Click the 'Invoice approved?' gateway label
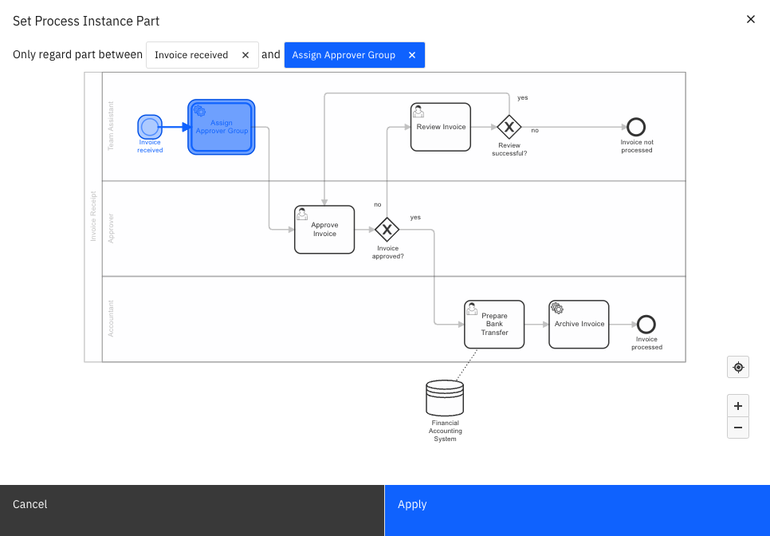Viewport: 770px width, 536px height. [388, 253]
